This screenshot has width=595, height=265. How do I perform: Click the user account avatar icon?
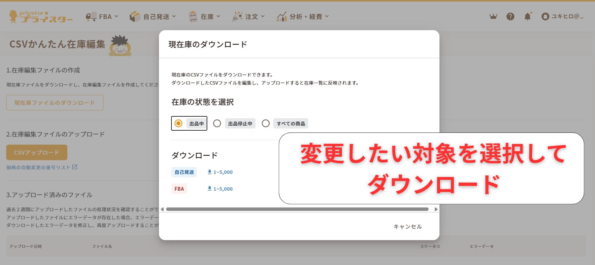click(x=545, y=17)
